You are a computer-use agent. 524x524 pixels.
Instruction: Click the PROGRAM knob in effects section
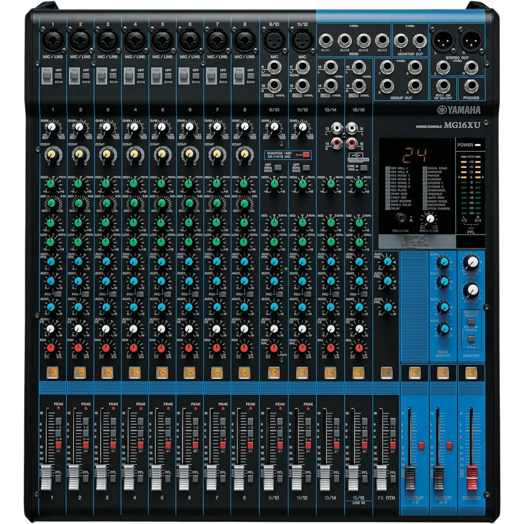(401, 218)
